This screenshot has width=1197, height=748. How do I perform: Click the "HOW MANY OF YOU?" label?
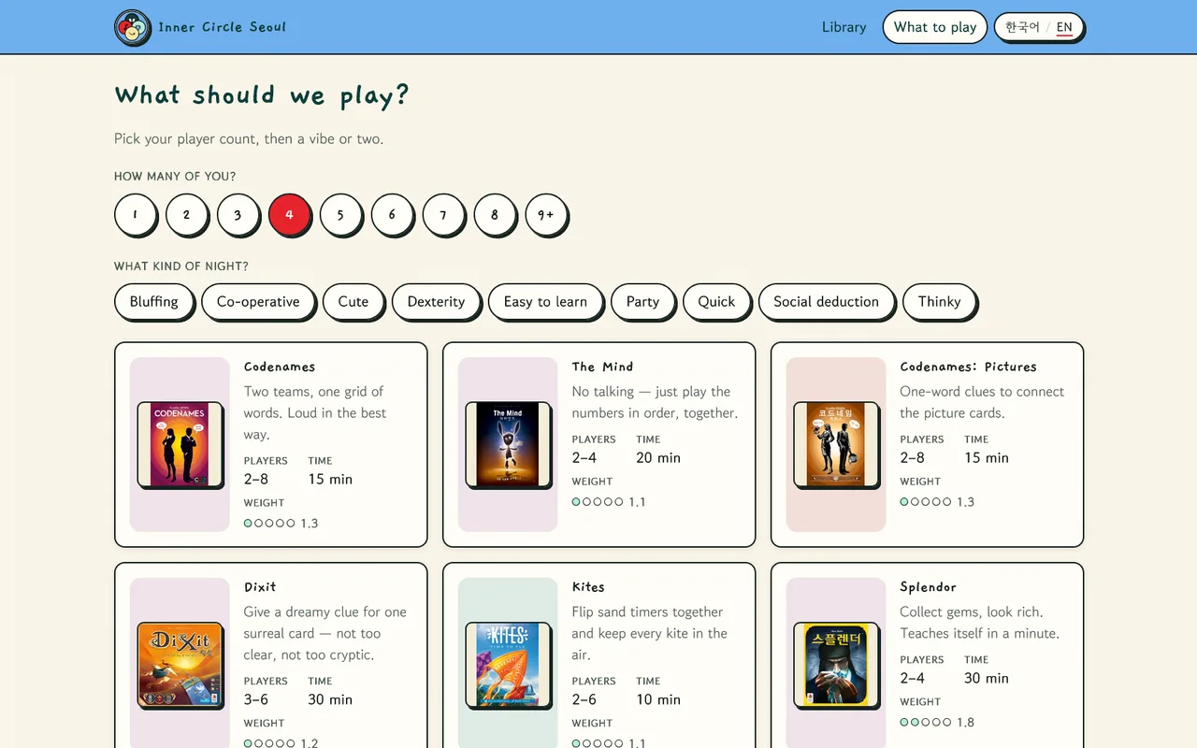coord(175,177)
